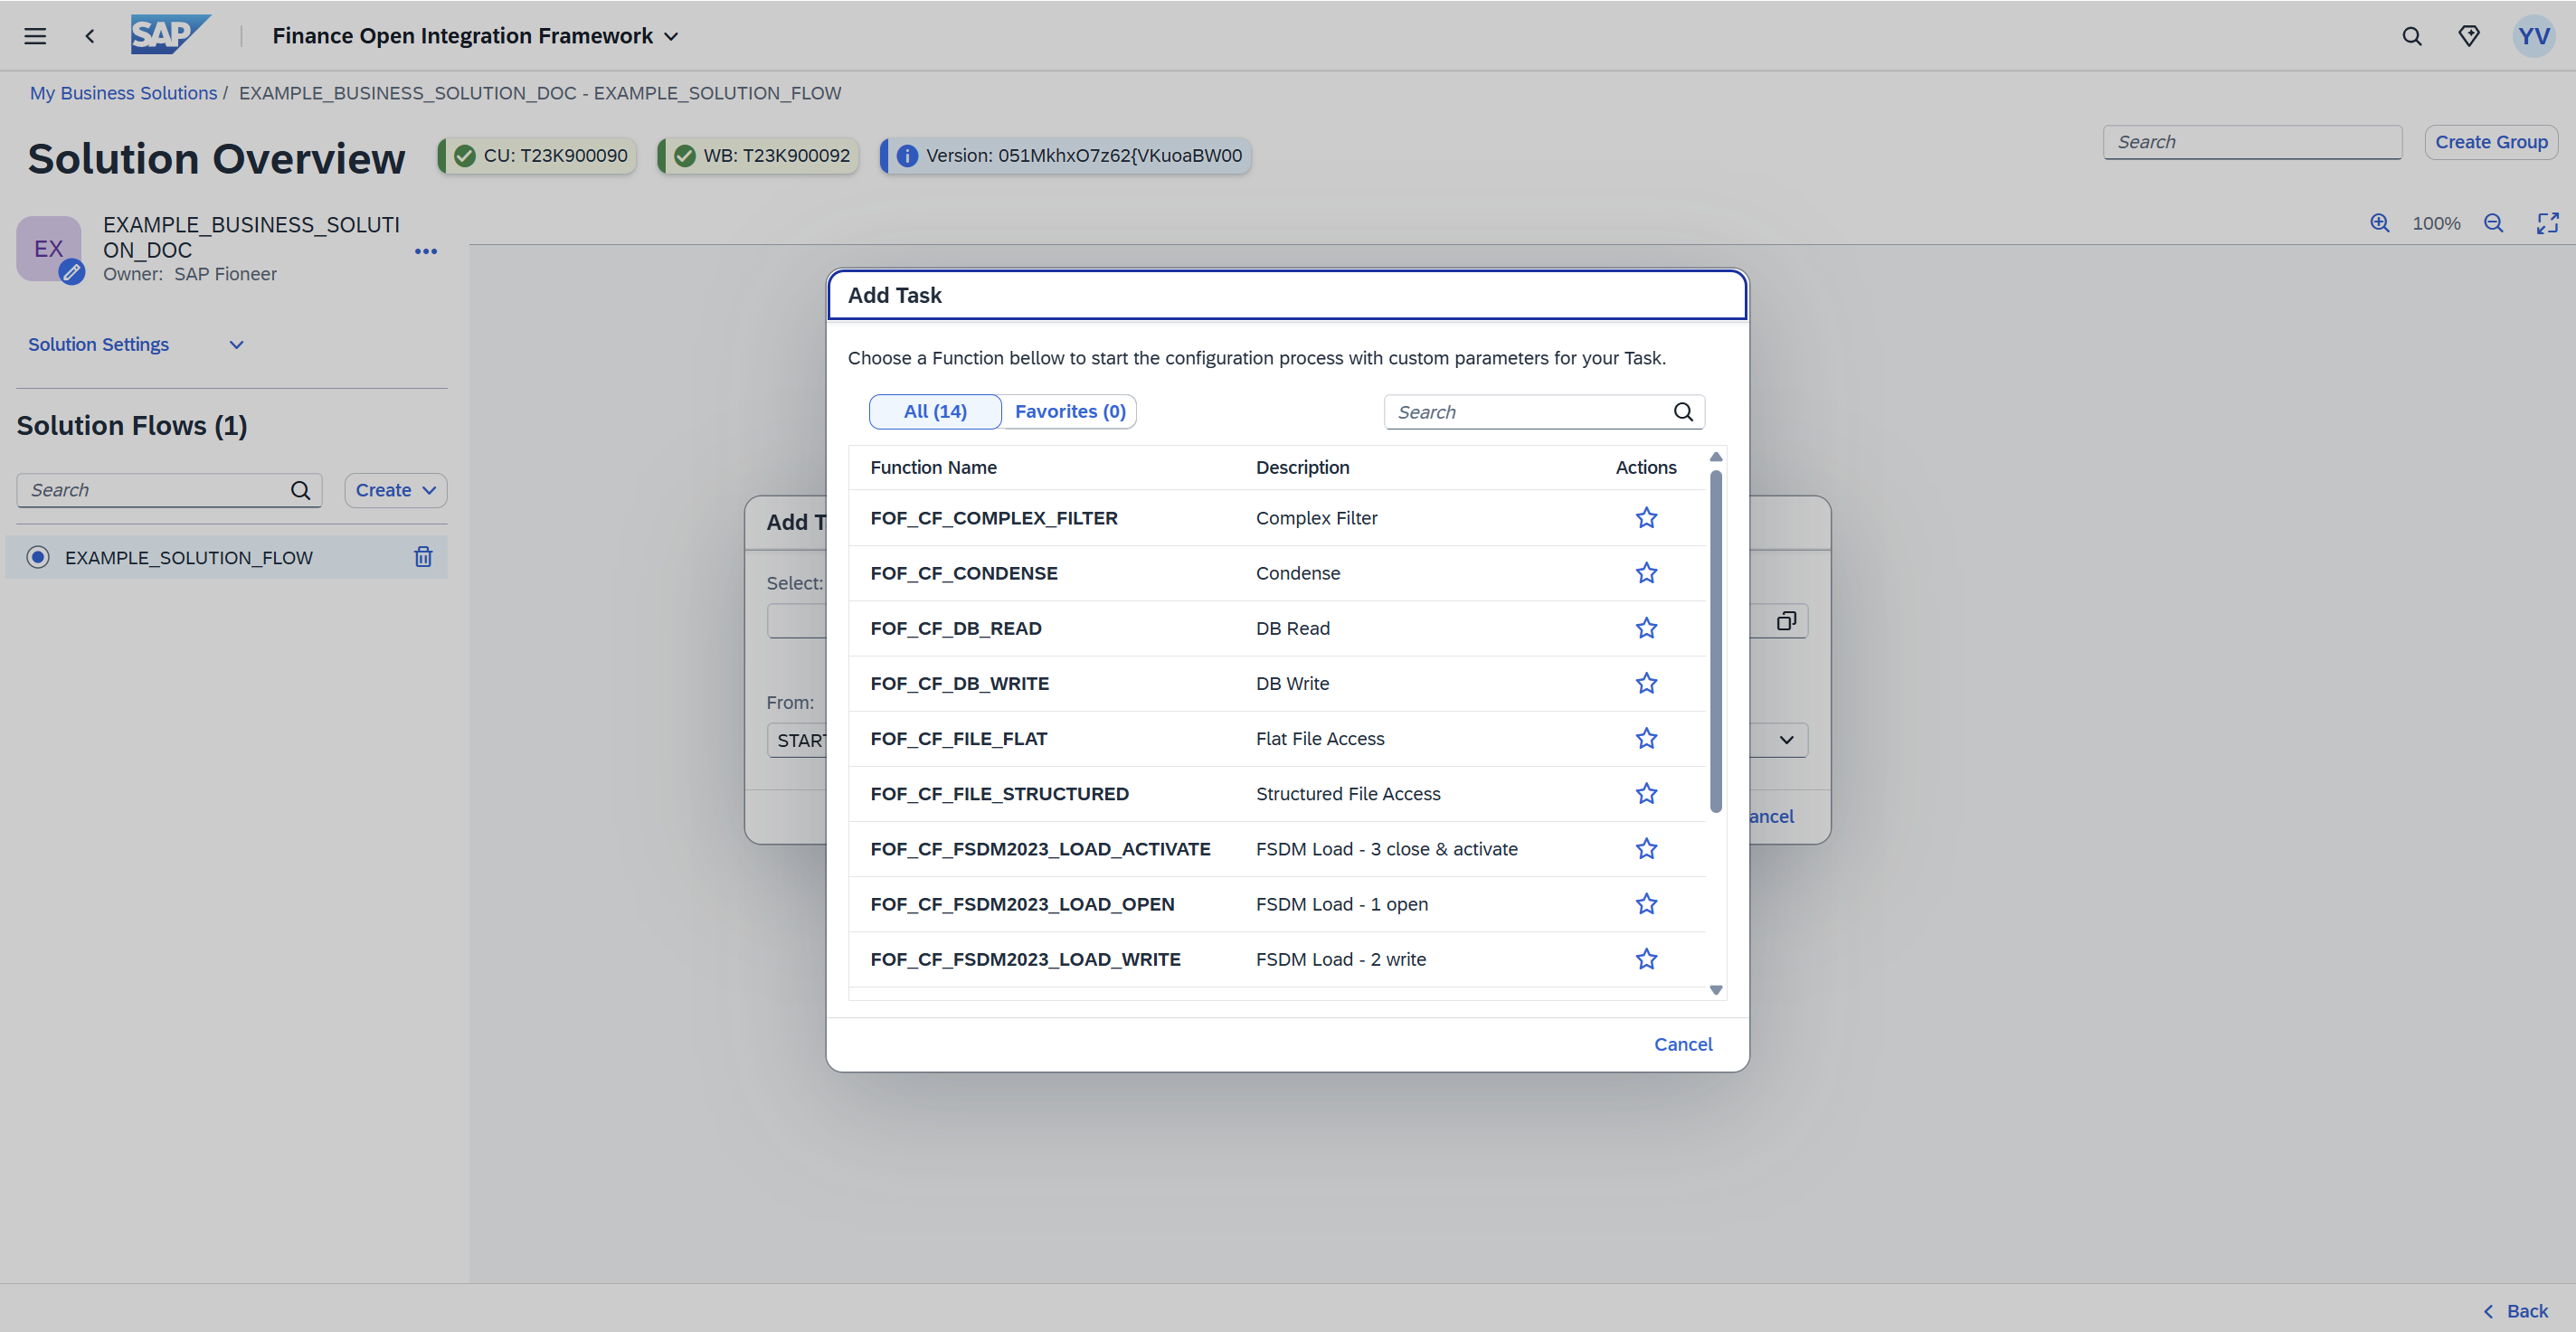Screen dimensions: 2576x1332
Task: Open the three-dot menu next to EXAMPLE_BUSINESS_SOLUTION_DOC
Action: click(426, 251)
